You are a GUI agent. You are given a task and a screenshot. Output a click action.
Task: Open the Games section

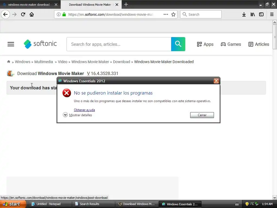231,44
